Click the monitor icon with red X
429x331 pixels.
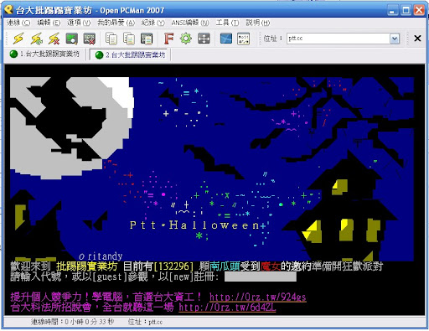(x=90, y=39)
